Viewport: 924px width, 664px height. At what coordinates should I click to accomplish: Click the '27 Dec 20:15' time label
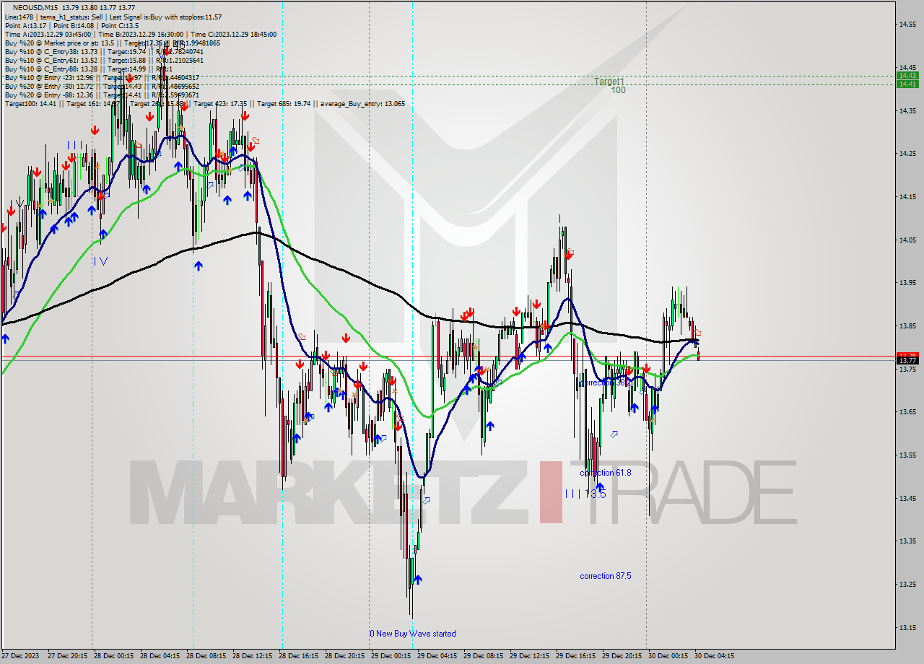[67, 656]
